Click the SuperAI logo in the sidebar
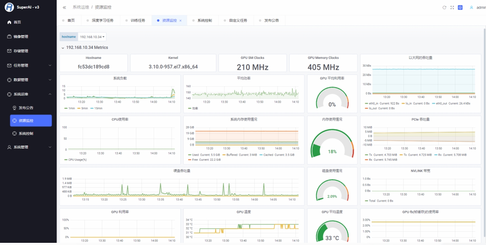Viewport: 486px width, 245px height. (x=9, y=7)
